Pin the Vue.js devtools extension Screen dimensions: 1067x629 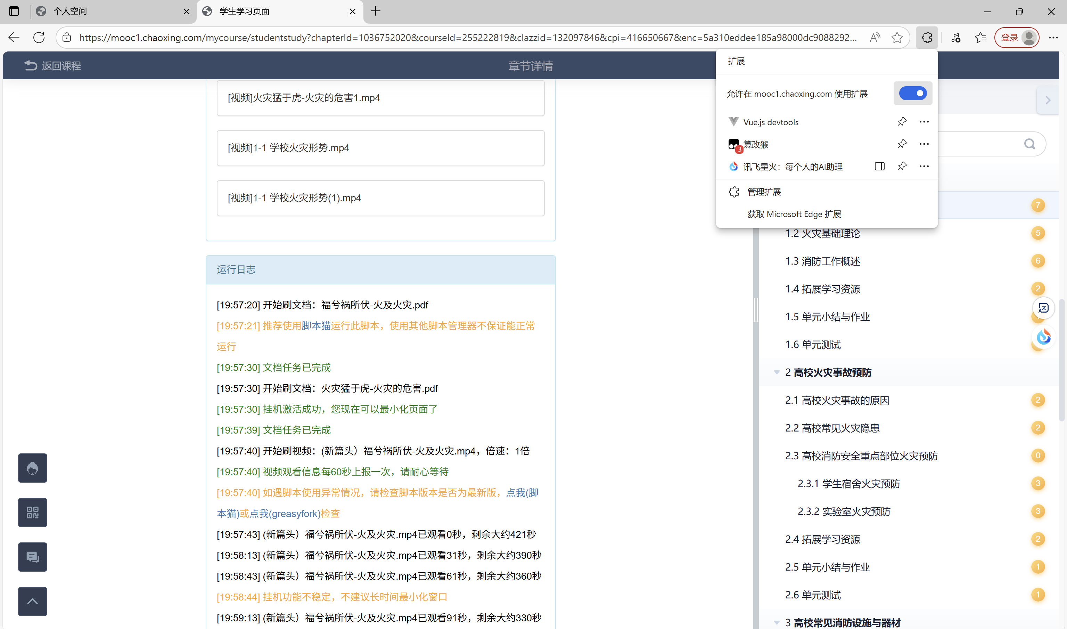coord(902,122)
